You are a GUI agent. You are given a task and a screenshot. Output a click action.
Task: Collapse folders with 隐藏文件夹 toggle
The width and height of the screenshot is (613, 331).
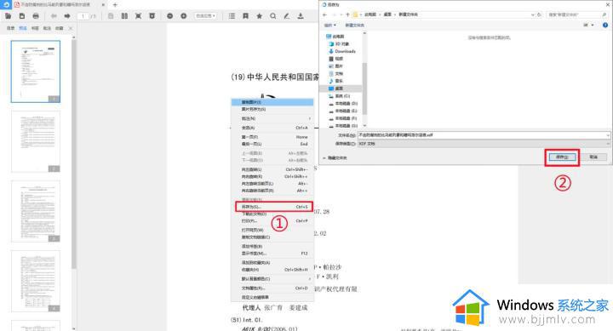point(335,158)
